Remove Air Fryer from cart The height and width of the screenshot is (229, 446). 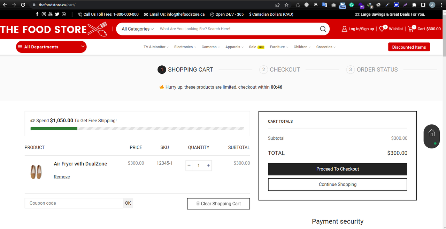[x=62, y=177]
